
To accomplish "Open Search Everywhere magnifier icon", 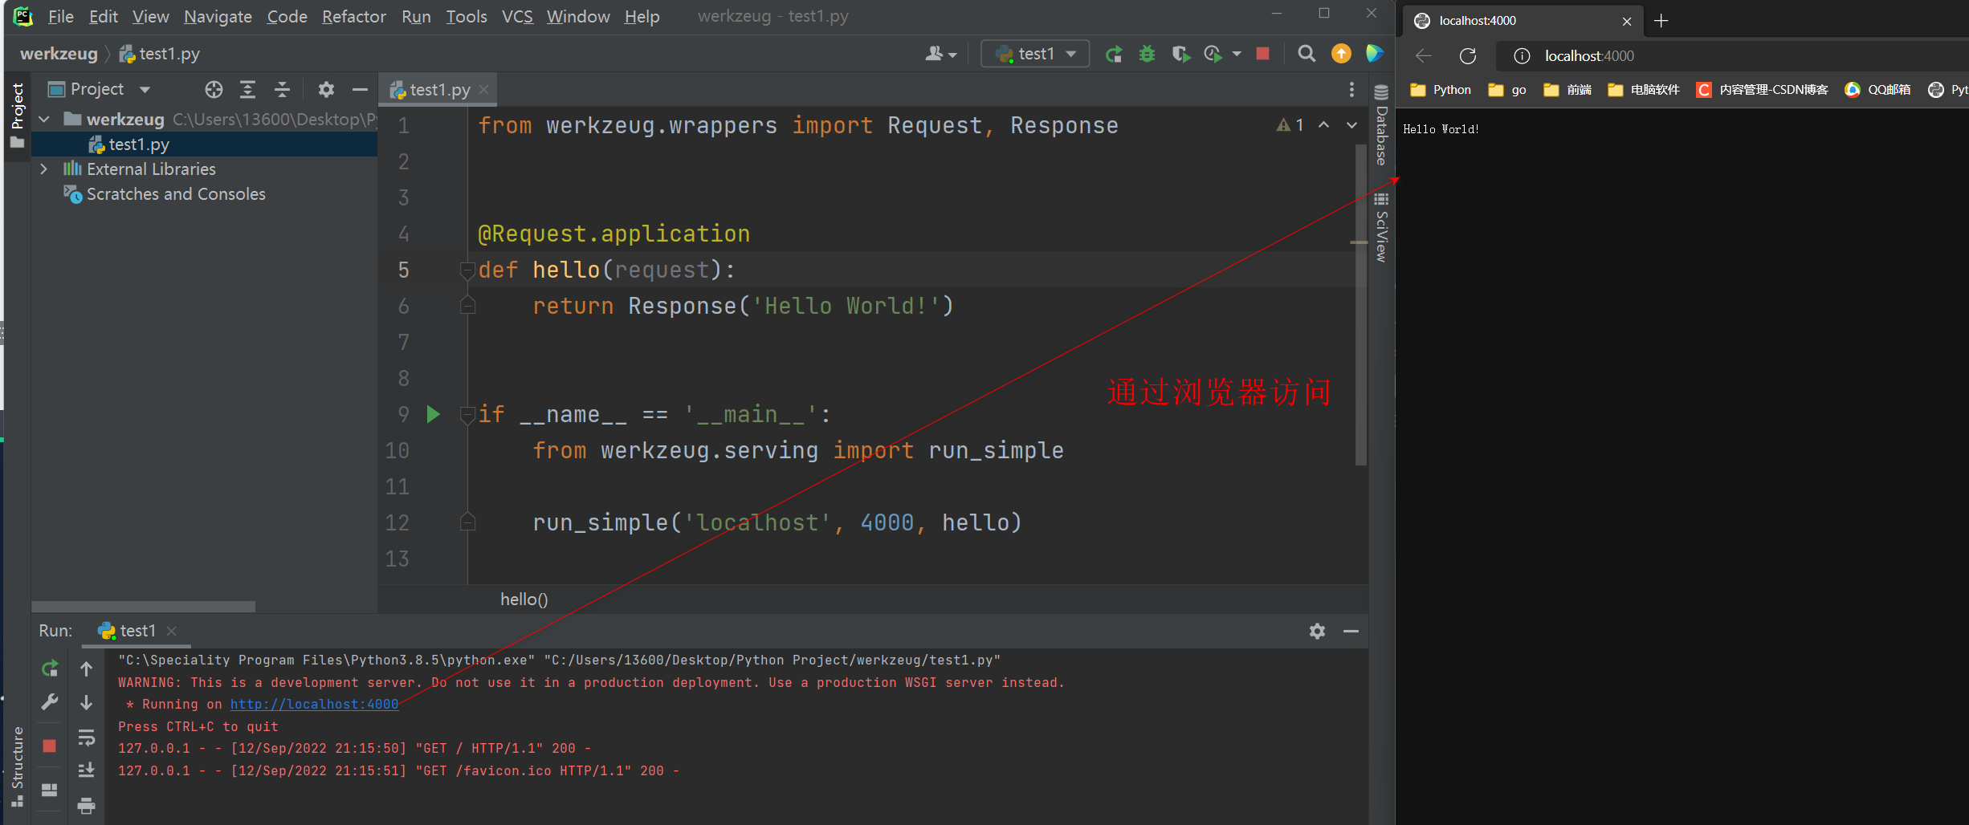I will click(x=1307, y=54).
